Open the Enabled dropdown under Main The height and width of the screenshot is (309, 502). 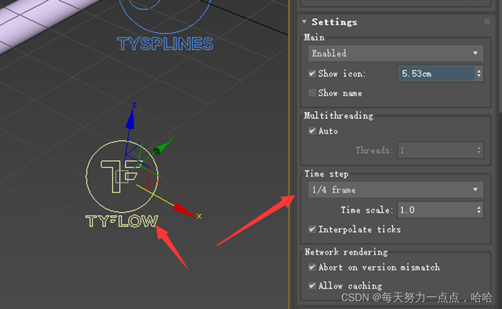tap(395, 54)
